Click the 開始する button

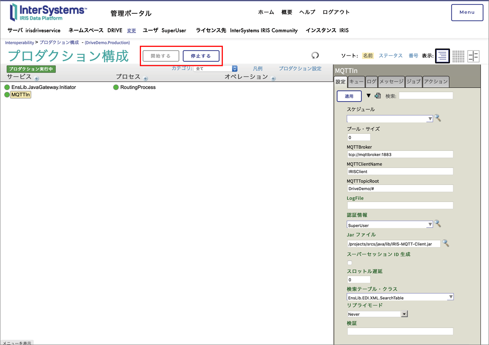[161, 56]
